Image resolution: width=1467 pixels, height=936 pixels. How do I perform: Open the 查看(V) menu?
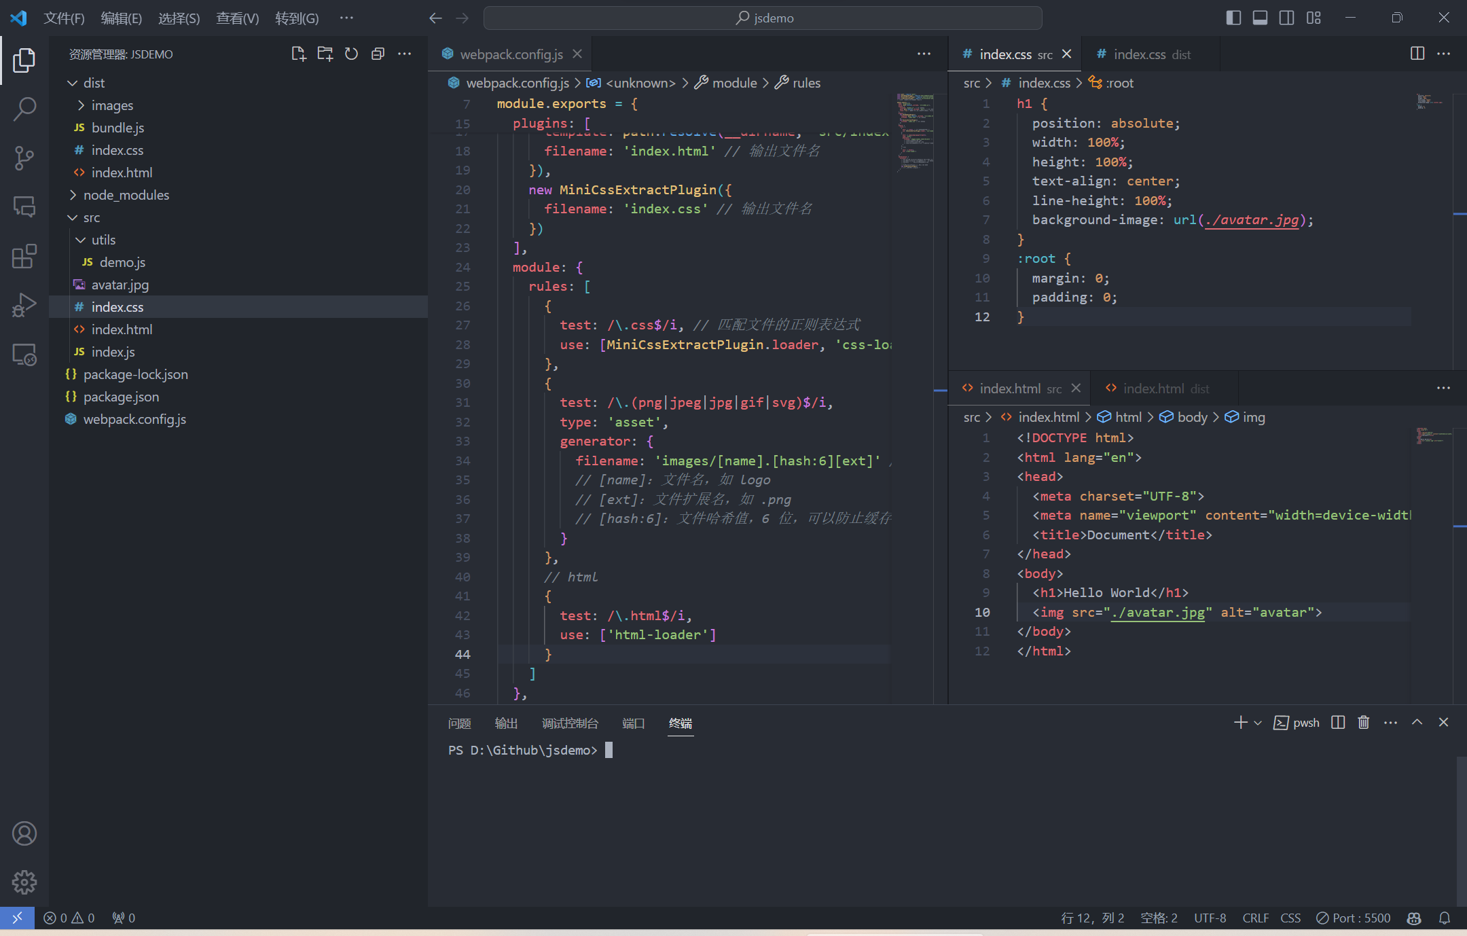pyautogui.click(x=237, y=18)
